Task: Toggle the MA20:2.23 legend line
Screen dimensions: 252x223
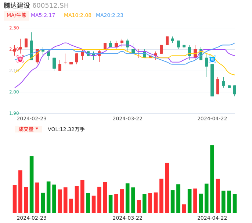Action: pos(109,15)
